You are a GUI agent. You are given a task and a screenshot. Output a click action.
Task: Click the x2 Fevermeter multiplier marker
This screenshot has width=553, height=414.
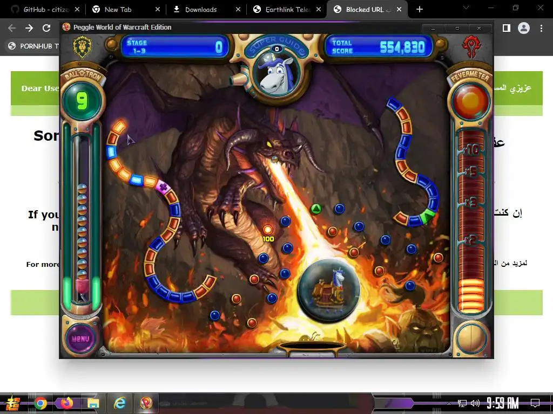tap(471, 240)
